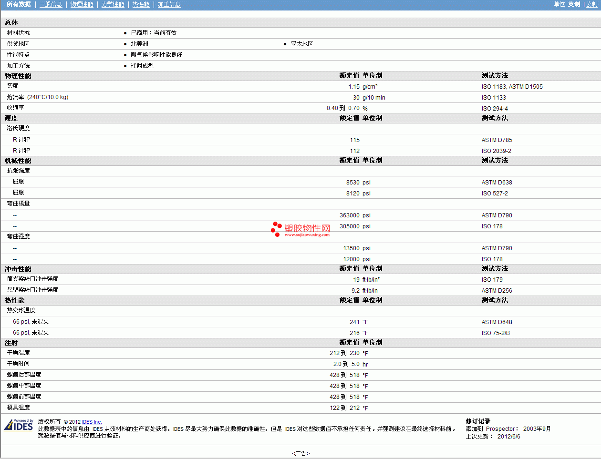
Task: Click 注射成型 processing method entry
Action: (x=142, y=66)
